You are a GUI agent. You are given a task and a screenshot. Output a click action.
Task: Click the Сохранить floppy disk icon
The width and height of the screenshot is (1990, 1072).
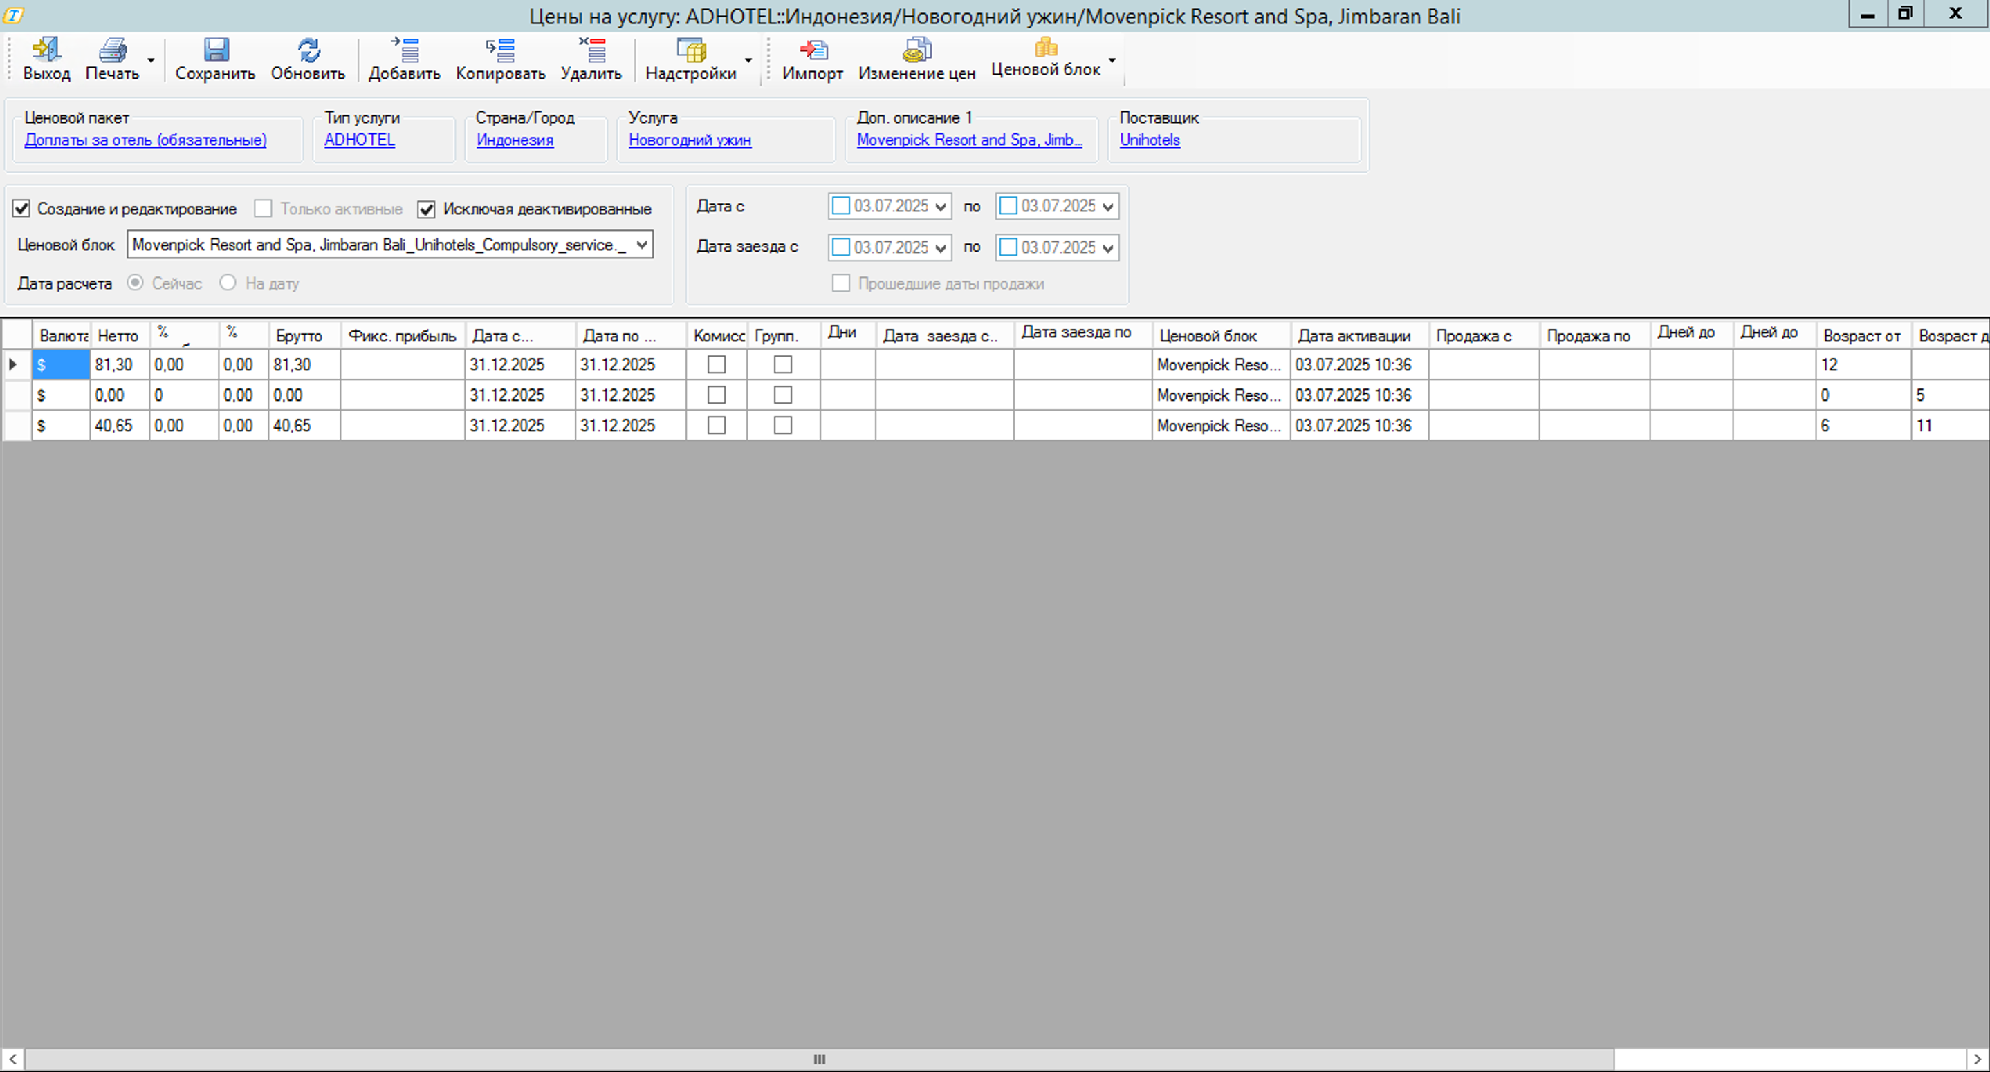click(x=216, y=49)
